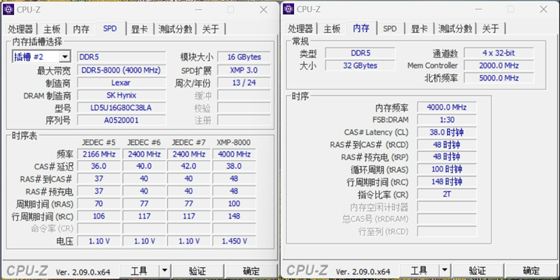Click CPU-Z app icon in right window
The width and height of the screenshot is (560, 280).
(x=288, y=9)
